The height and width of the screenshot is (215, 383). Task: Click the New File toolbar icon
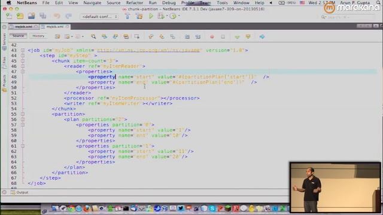coord(9,16)
